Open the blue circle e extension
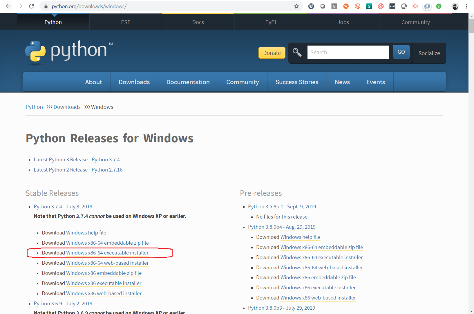Image resolution: width=474 pixels, height=314 pixels. coord(311,6)
